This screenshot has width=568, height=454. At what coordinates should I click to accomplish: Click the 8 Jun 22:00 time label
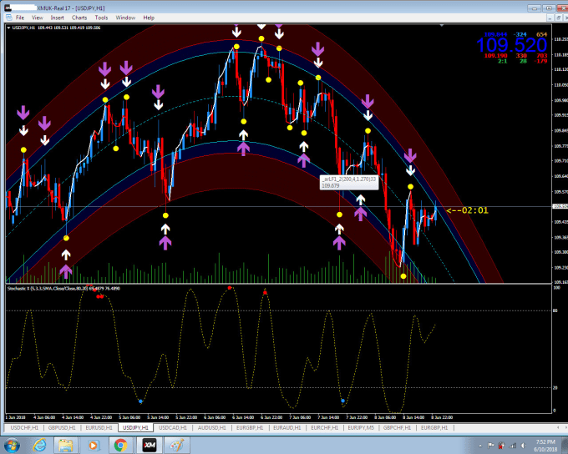pos(442,417)
